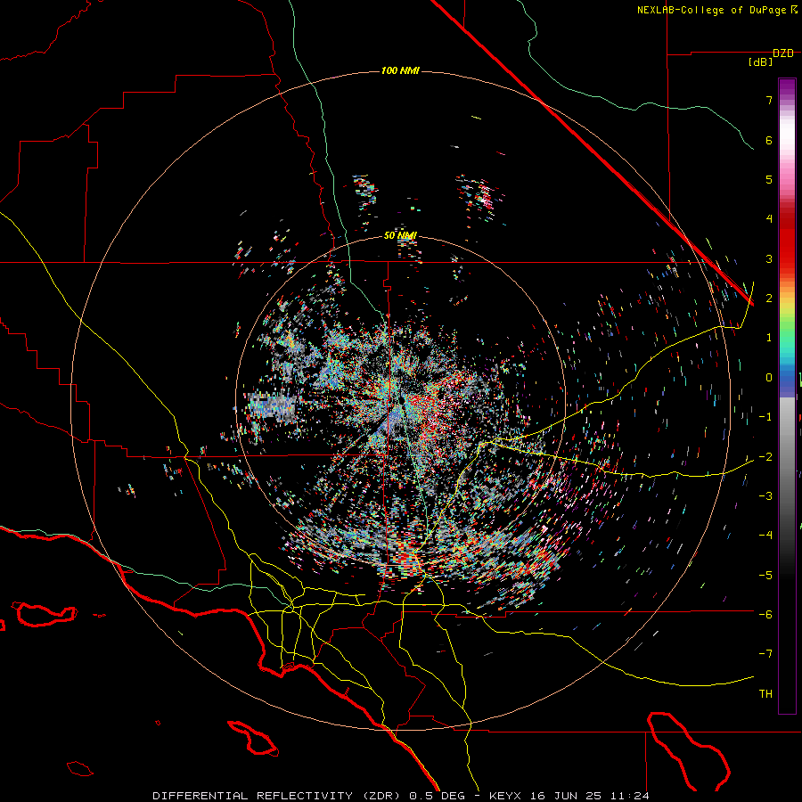Click the 0 dB scale value
The image size is (802, 802).
coord(769,378)
